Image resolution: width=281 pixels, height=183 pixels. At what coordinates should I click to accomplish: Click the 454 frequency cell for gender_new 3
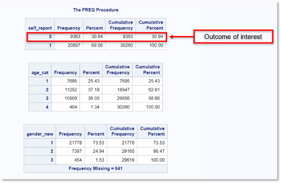(70, 160)
